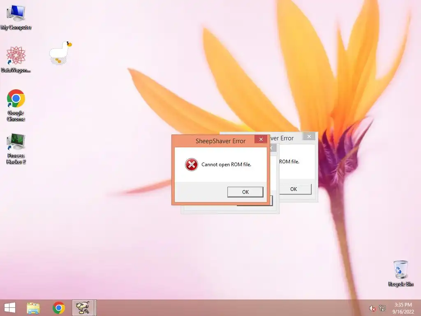Launch Google Chrome from the desktop shortcut
The height and width of the screenshot is (316, 421).
point(16,105)
